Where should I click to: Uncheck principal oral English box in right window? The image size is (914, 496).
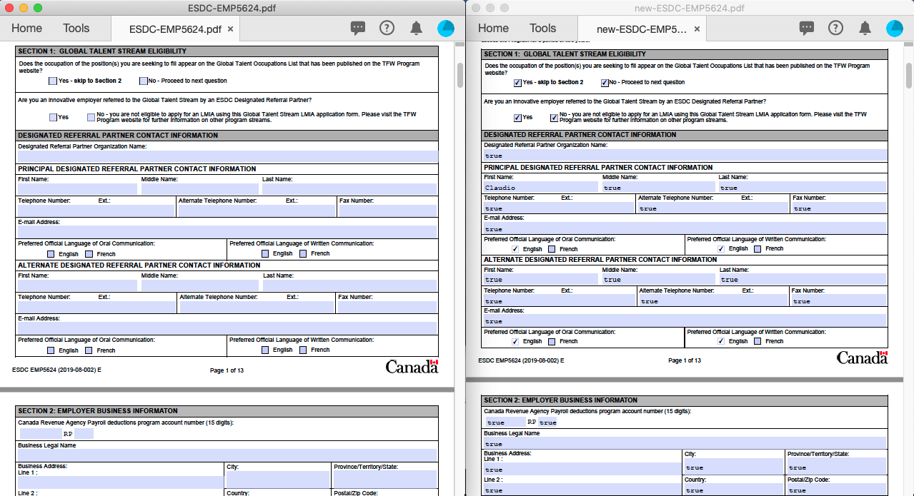pyautogui.click(x=516, y=248)
